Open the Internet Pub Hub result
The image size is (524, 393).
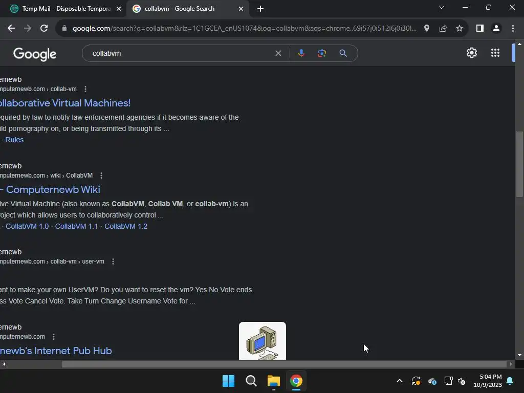point(56,351)
